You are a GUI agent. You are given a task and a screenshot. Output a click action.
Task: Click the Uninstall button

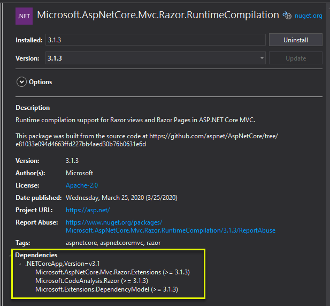point(295,40)
